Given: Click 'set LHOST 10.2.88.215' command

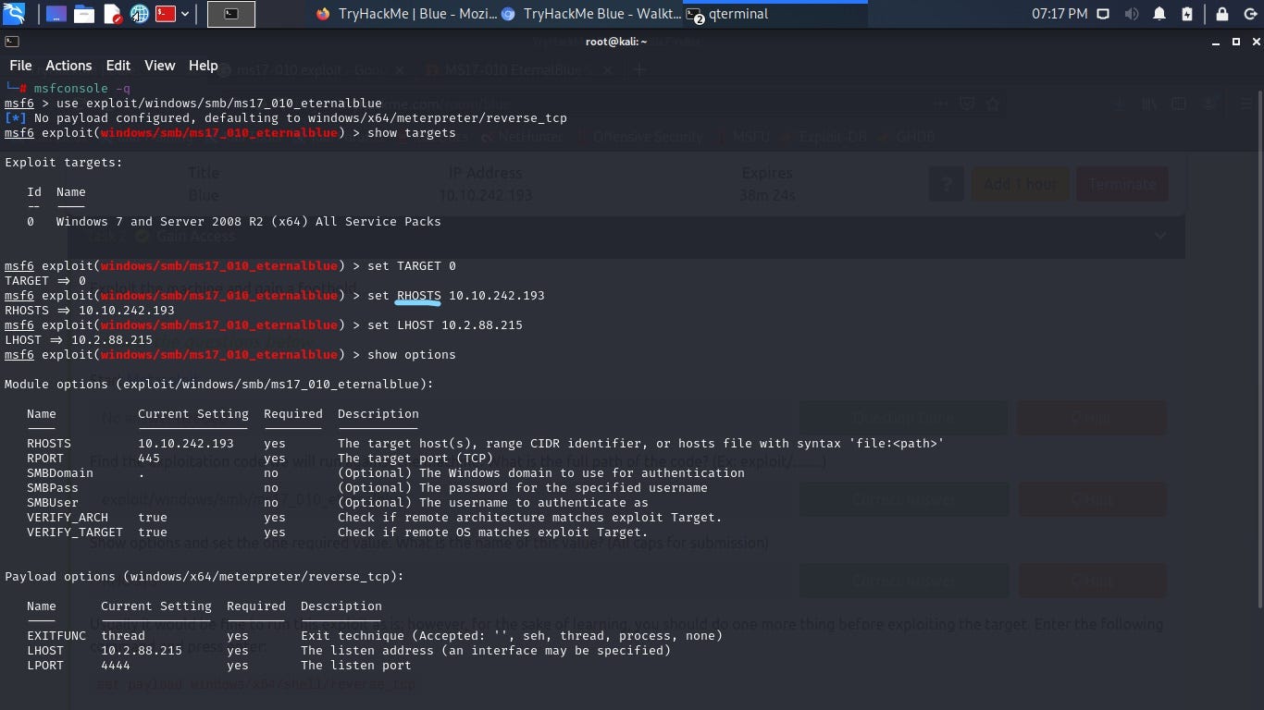Looking at the screenshot, I should click(445, 325).
